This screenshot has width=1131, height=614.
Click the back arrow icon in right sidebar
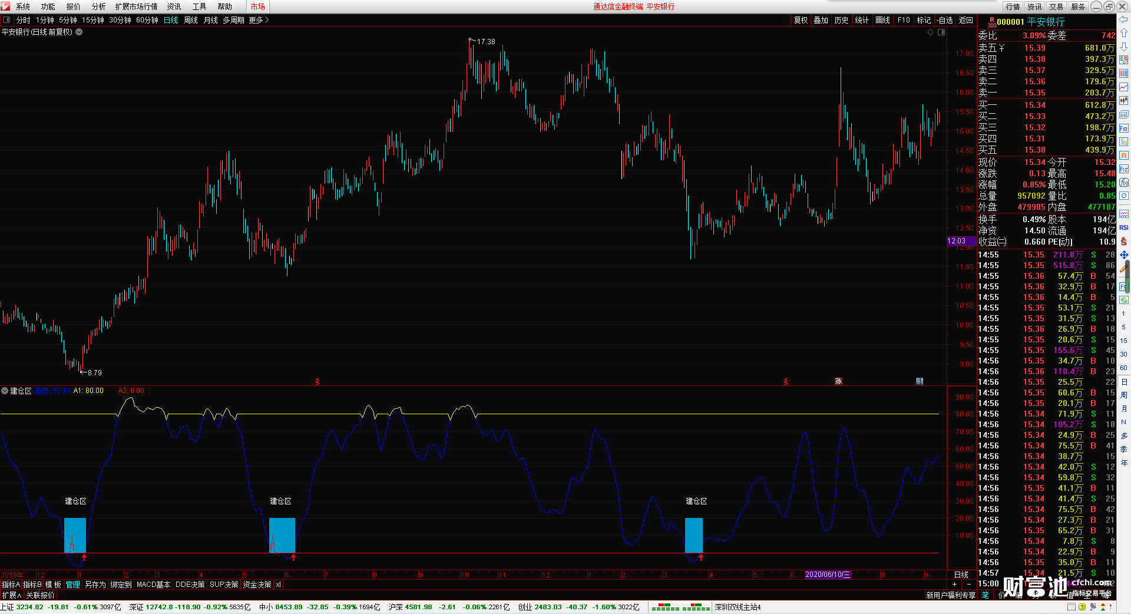1124,19
